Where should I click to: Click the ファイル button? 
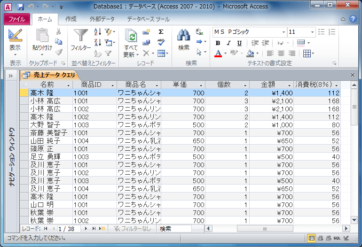tap(17, 19)
